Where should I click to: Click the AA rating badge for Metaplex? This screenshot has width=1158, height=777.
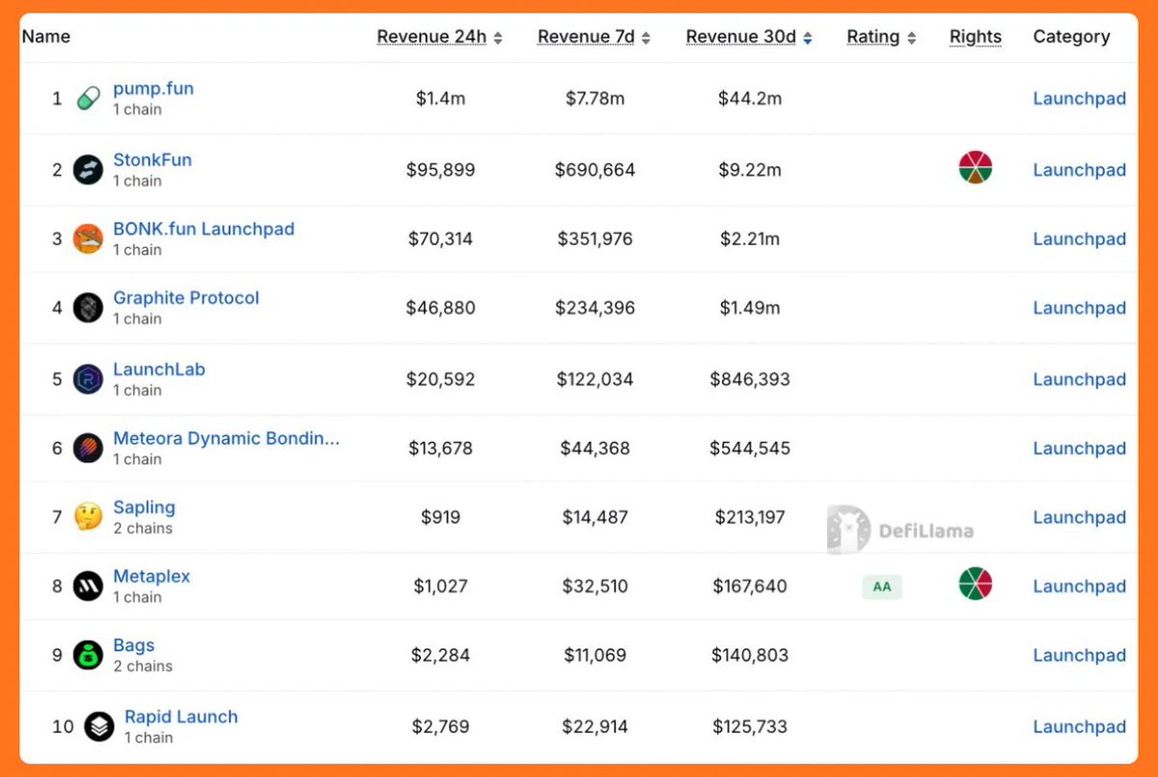point(882,586)
